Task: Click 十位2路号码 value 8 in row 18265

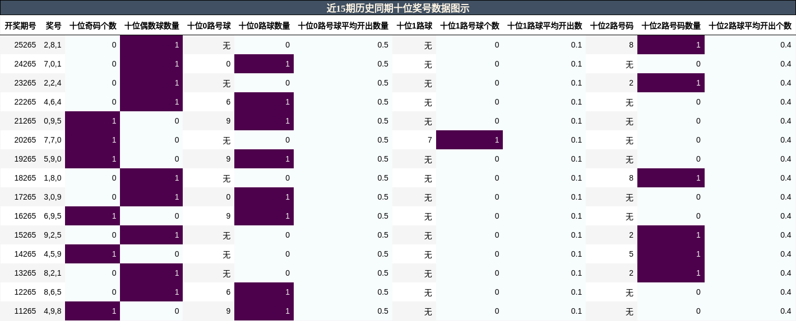Action: [631, 178]
